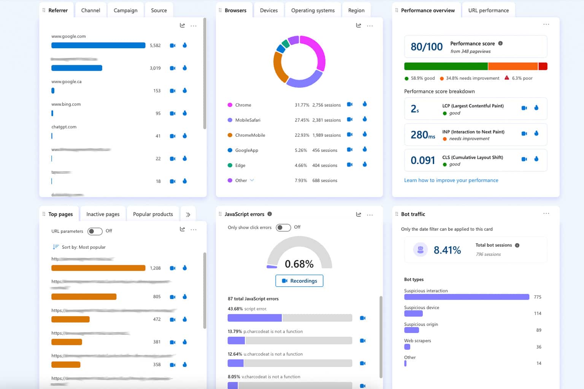This screenshot has width=584, height=389.
Task: Toggle URL parameters switch on
Action: click(x=95, y=231)
